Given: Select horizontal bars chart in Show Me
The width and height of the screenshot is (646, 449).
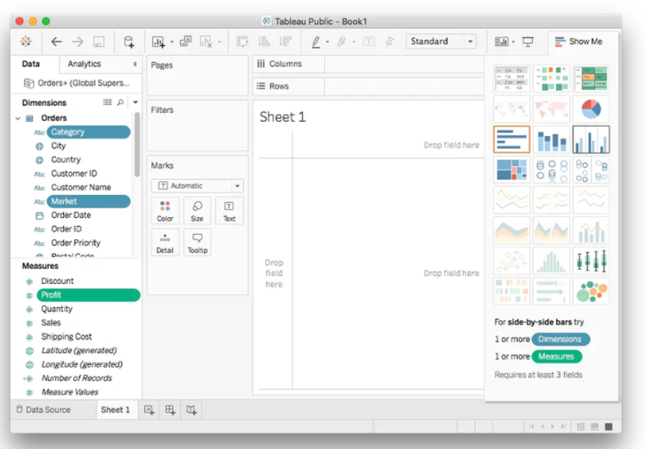Looking at the screenshot, I should (x=511, y=140).
